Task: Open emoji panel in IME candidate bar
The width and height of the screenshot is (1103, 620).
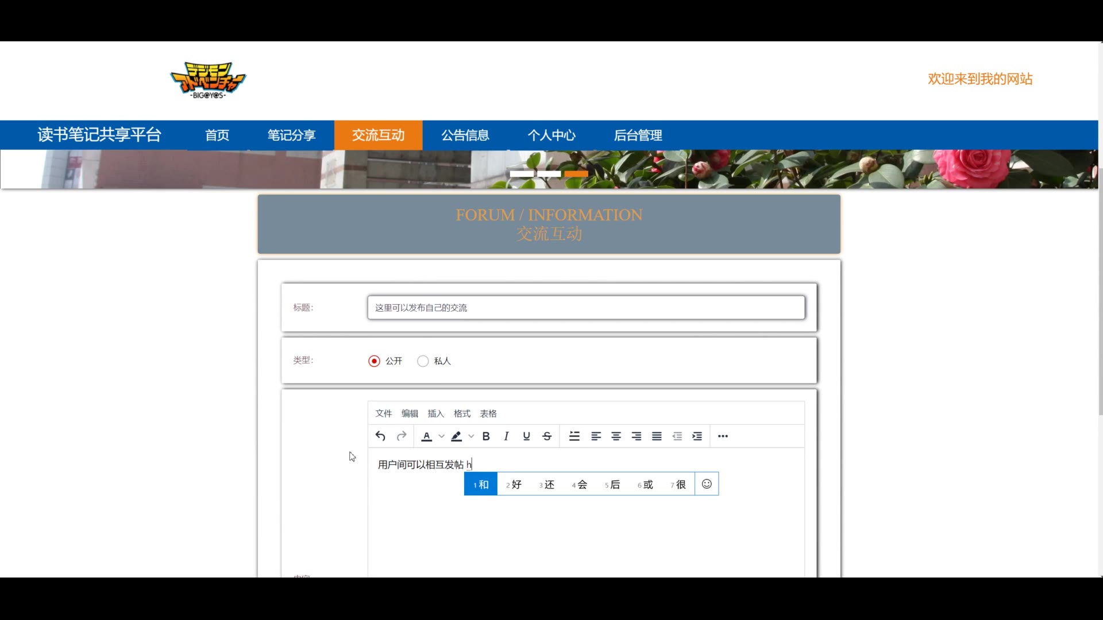Action: pos(707,484)
